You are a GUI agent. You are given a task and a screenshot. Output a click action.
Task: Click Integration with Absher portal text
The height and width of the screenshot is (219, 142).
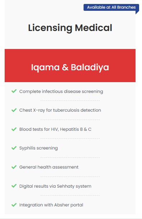coord(51,205)
